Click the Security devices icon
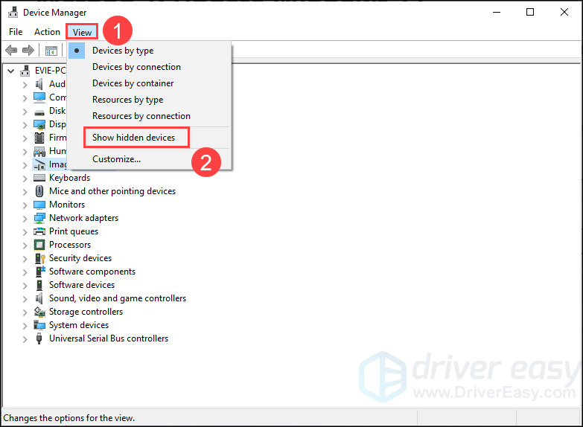Viewport: 583px width, 427px height. [39, 258]
